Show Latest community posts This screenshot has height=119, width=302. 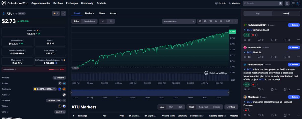pos(286,14)
